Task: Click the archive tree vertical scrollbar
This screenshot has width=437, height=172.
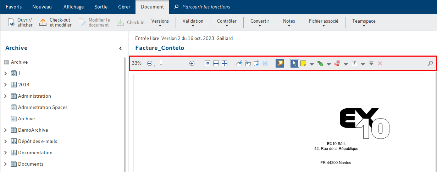Action: tap(124, 114)
